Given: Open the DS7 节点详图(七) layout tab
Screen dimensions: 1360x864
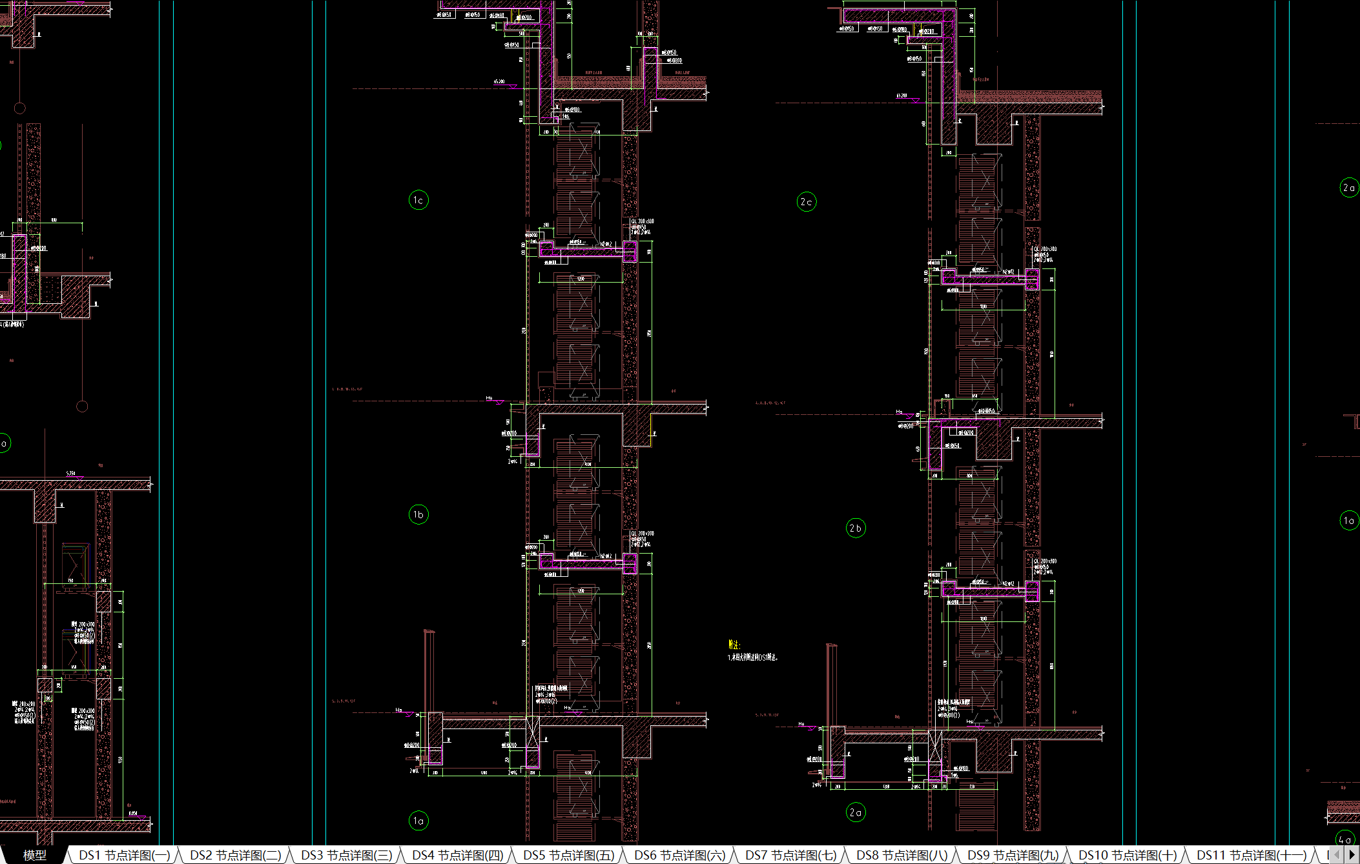Looking at the screenshot, I should (791, 855).
